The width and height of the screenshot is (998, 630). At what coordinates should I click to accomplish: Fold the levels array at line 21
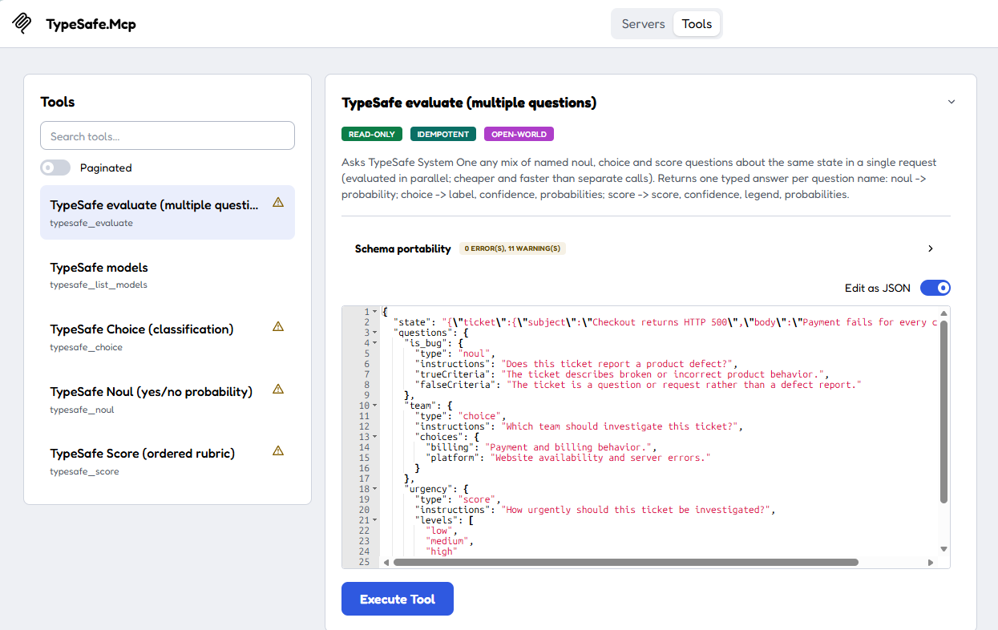375,520
